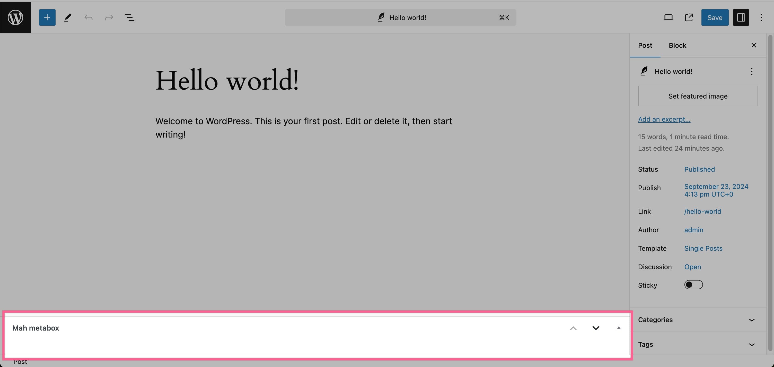Switch to the Block tab

pyautogui.click(x=677, y=45)
